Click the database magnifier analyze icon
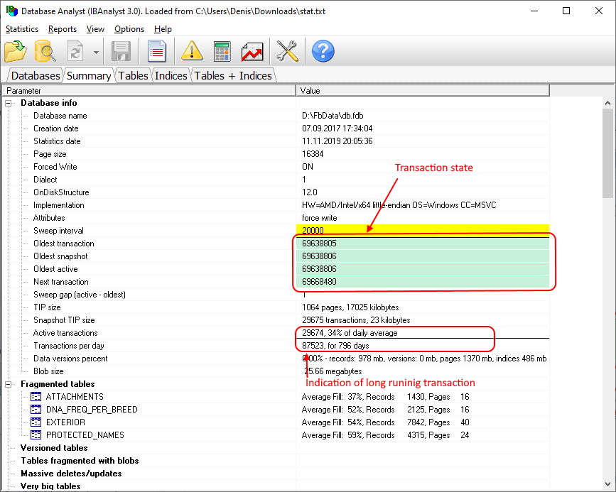The width and height of the screenshot is (616, 492). click(45, 51)
